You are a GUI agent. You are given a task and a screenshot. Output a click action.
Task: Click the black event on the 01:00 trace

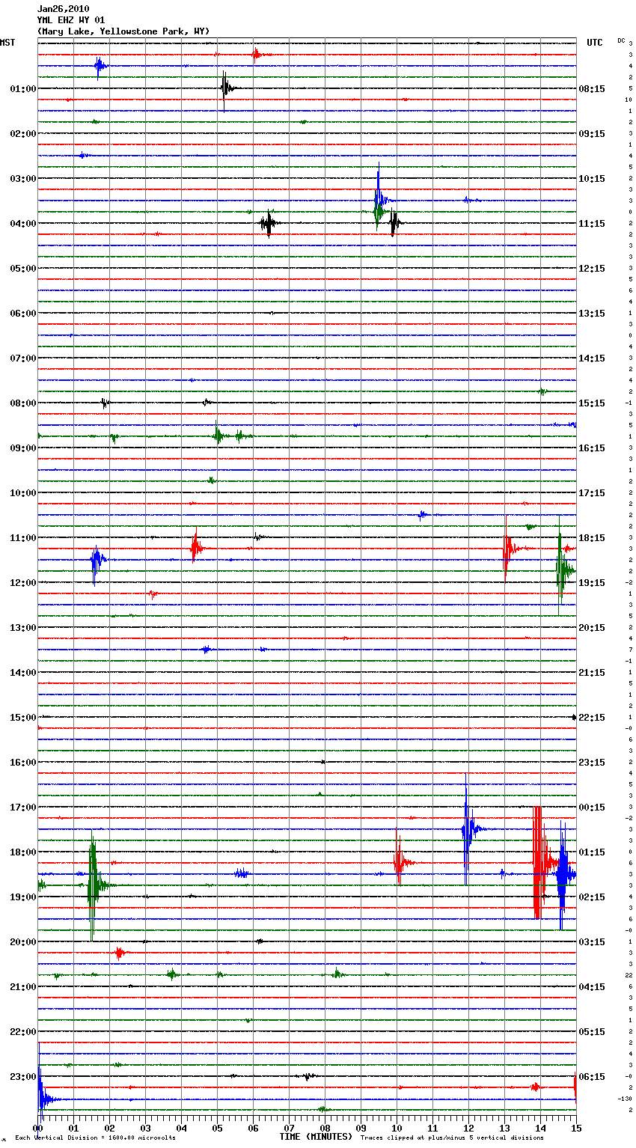(226, 89)
